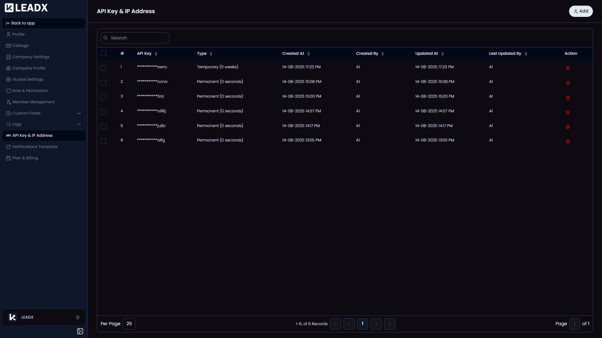The image size is (602, 338).
Task: Select Notifications Template in the sidebar
Action: pyautogui.click(x=35, y=146)
